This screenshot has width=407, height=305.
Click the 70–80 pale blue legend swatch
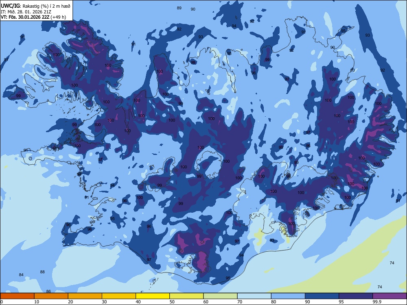(x=254, y=296)
